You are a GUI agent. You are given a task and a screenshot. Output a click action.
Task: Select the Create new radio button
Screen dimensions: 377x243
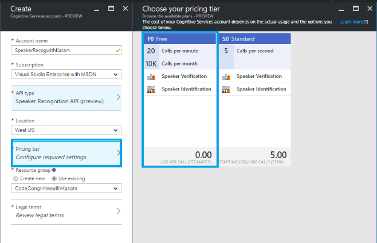click(x=15, y=178)
